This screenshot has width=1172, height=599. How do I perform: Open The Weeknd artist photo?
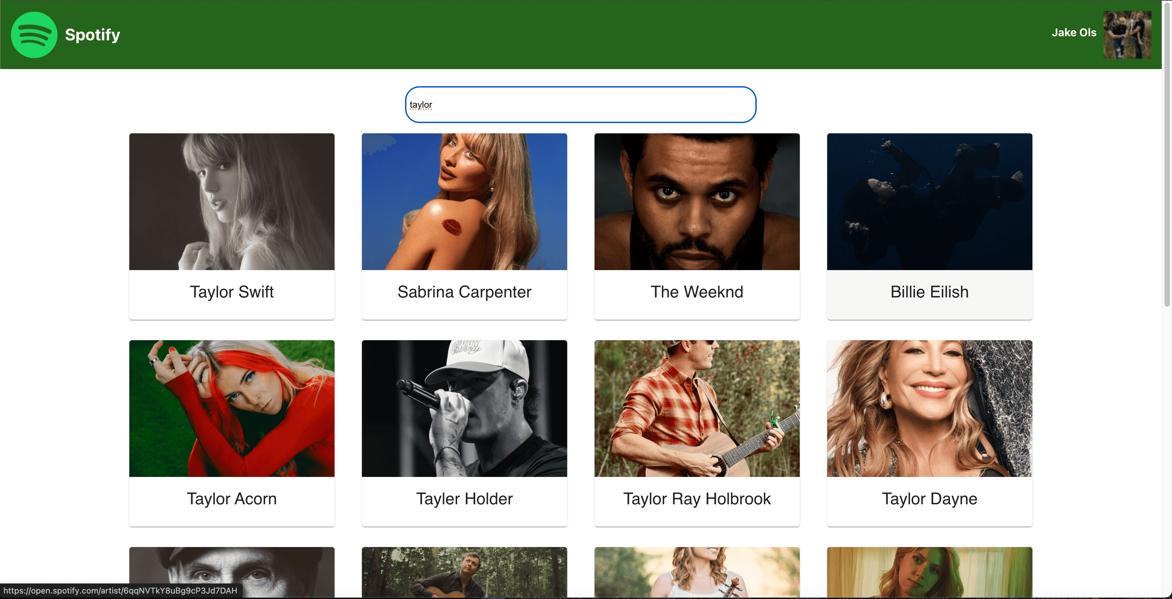[696, 201]
